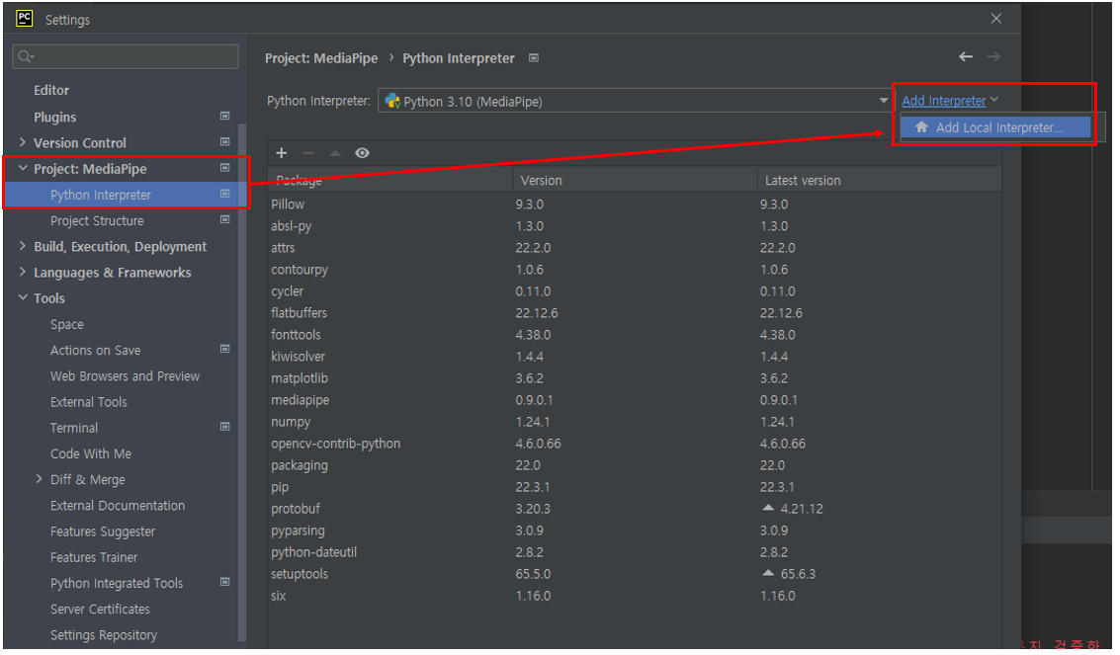Select the matplotlib package row

point(635,378)
